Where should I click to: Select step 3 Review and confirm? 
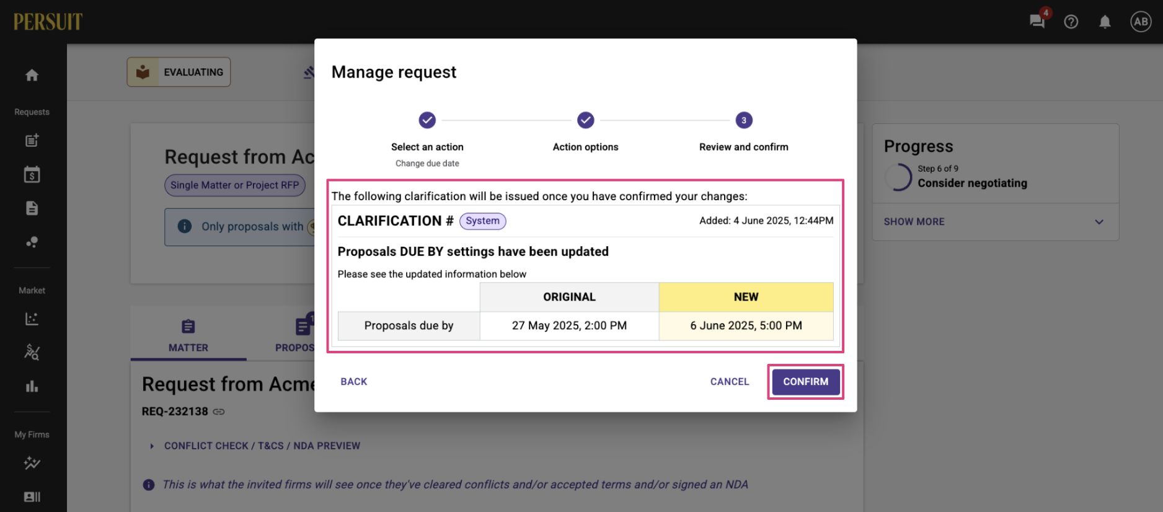point(744,120)
